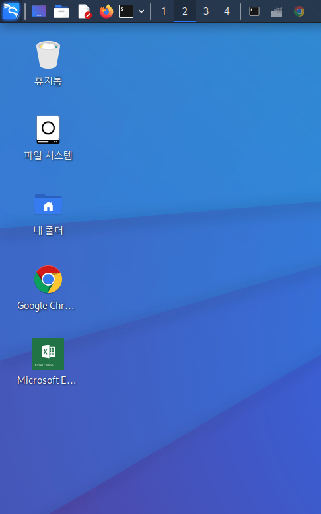
Task: Click the 내 폴더 label text
Action: (x=48, y=230)
